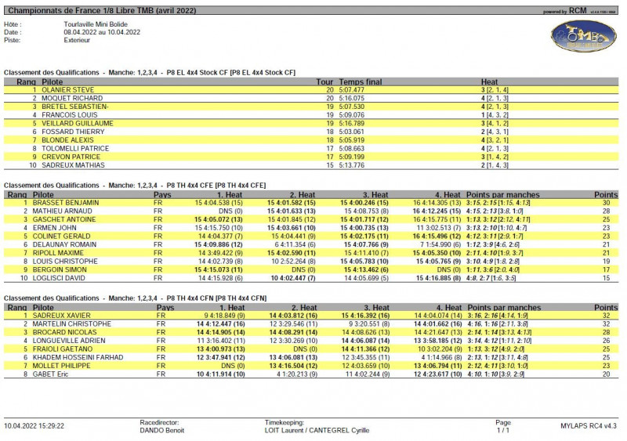Viewport: 627px width, 441px height.
Task: Click the Pilote column header in first table
Action: pos(53,81)
